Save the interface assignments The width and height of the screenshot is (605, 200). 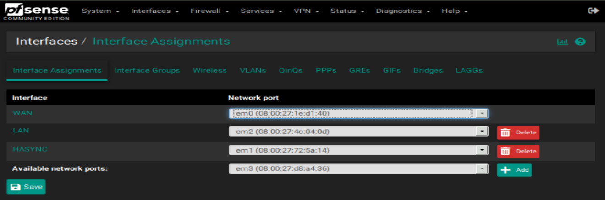pos(26,187)
